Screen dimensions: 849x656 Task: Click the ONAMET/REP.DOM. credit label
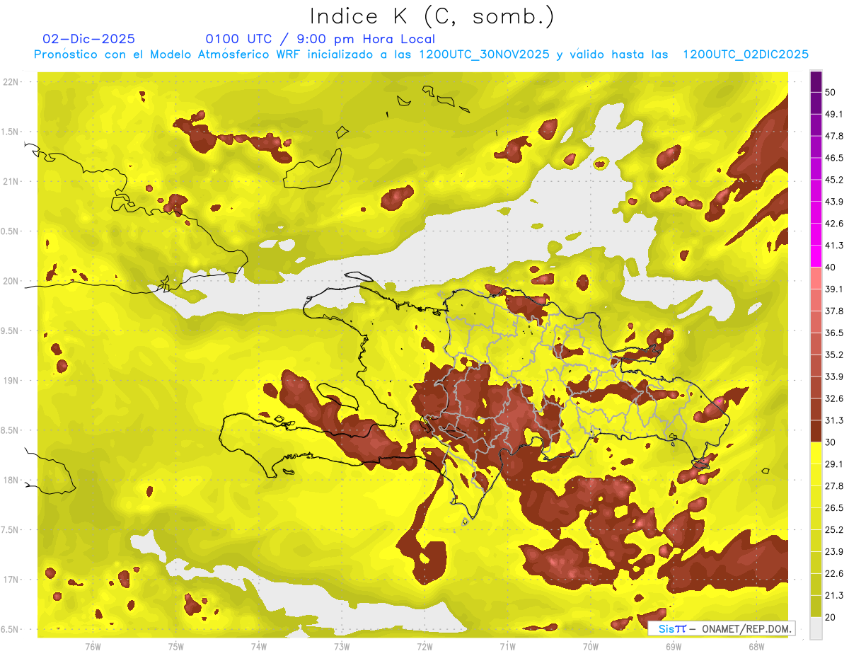tap(746, 628)
